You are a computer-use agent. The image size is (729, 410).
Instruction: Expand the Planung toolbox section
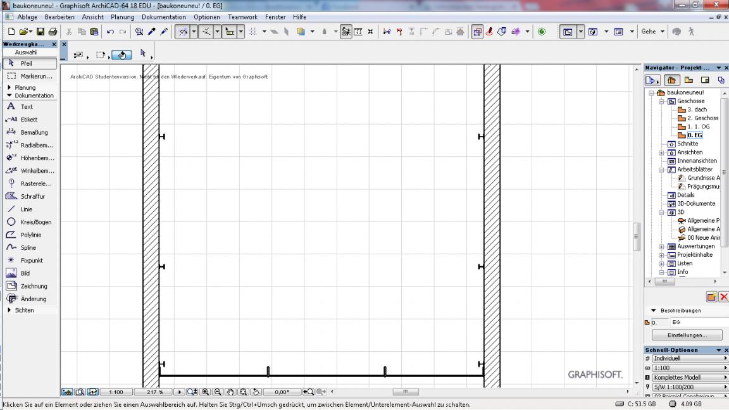coord(9,87)
